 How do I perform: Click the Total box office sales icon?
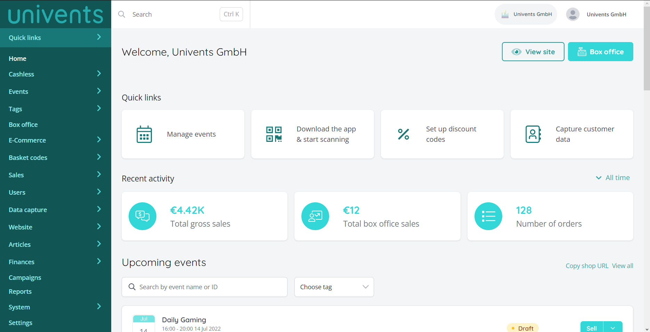pyautogui.click(x=315, y=216)
